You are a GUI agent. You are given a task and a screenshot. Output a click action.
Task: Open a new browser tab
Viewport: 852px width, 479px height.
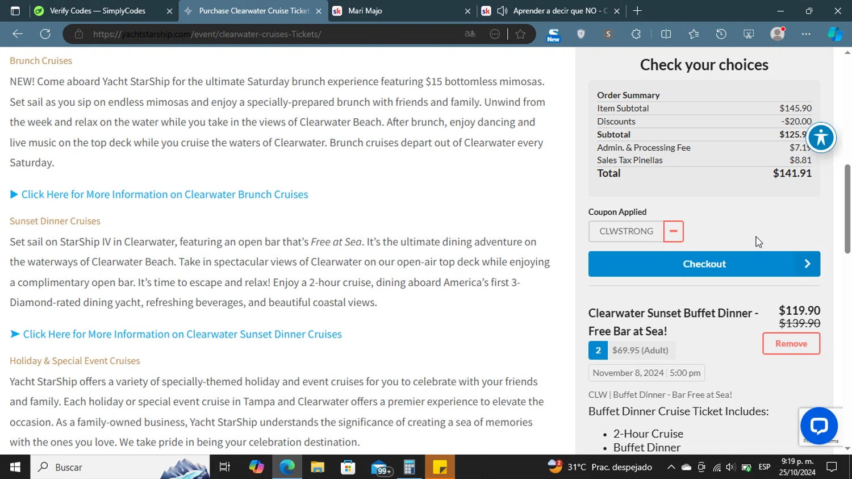[x=637, y=11]
